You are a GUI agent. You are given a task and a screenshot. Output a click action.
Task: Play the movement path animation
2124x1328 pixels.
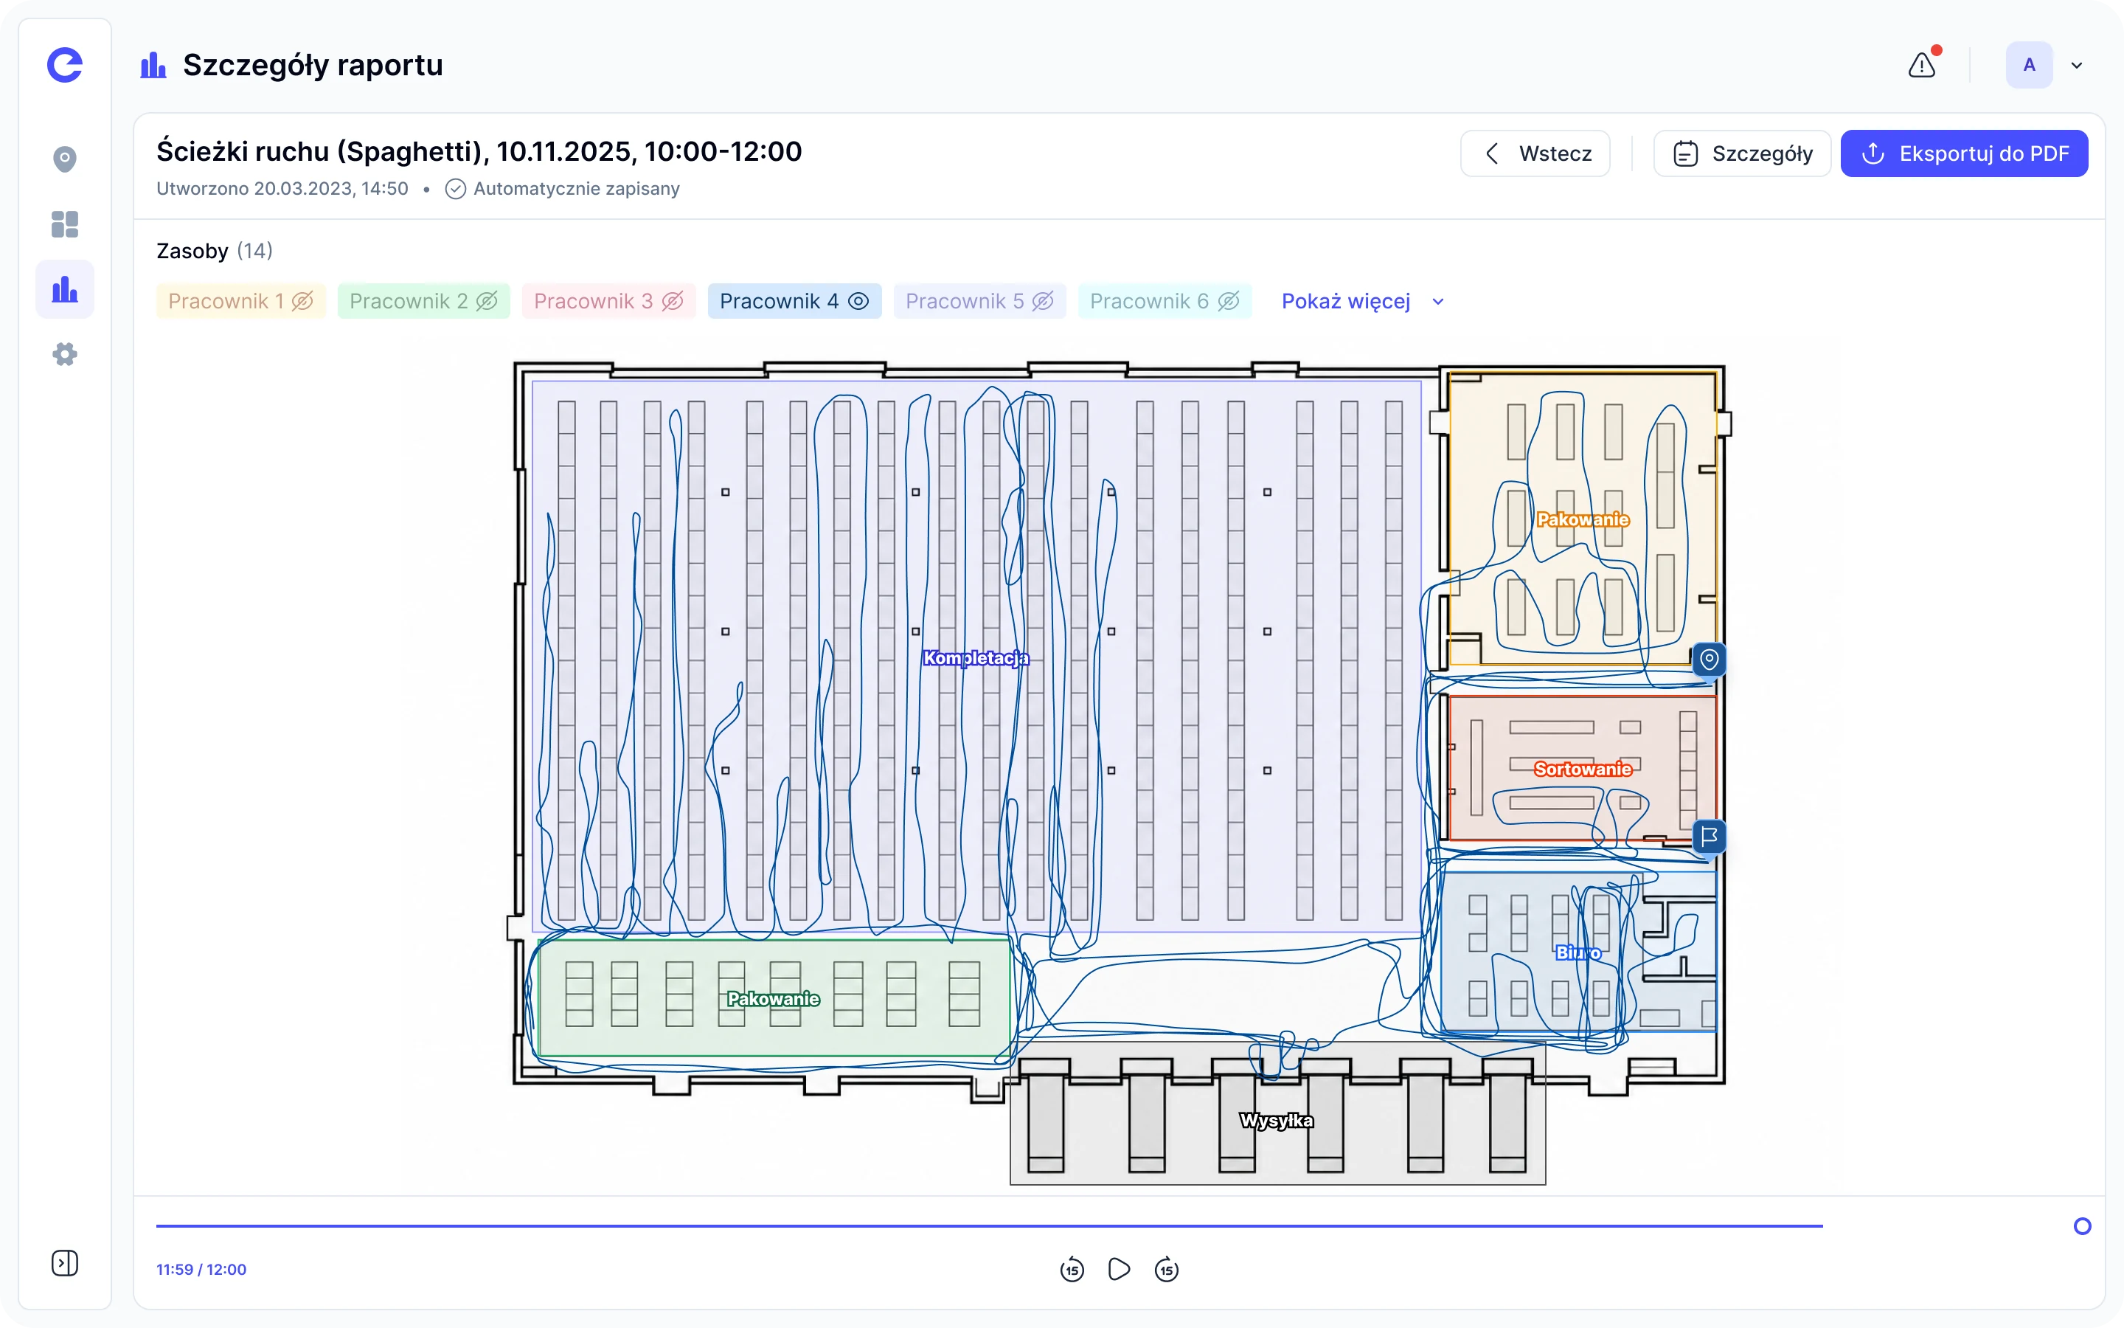pyautogui.click(x=1119, y=1269)
